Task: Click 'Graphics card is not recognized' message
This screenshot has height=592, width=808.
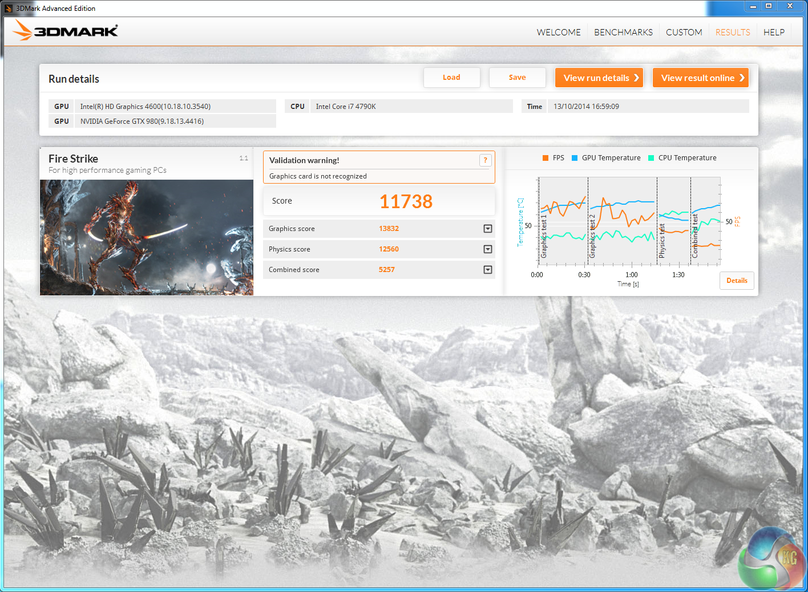Action: click(318, 176)
